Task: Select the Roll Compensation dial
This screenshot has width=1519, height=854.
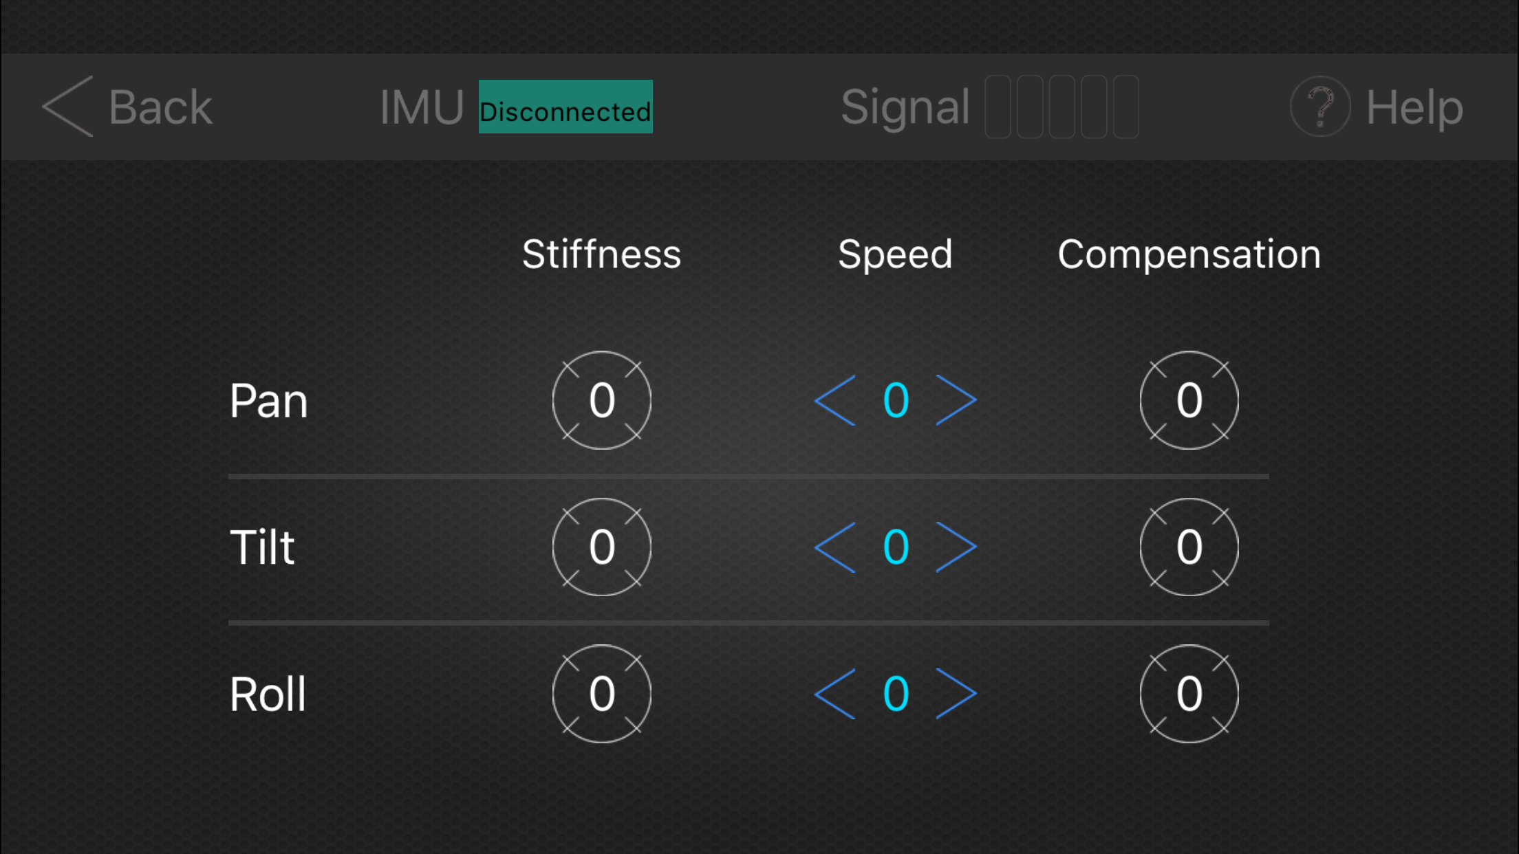Action: (1189, 694)
